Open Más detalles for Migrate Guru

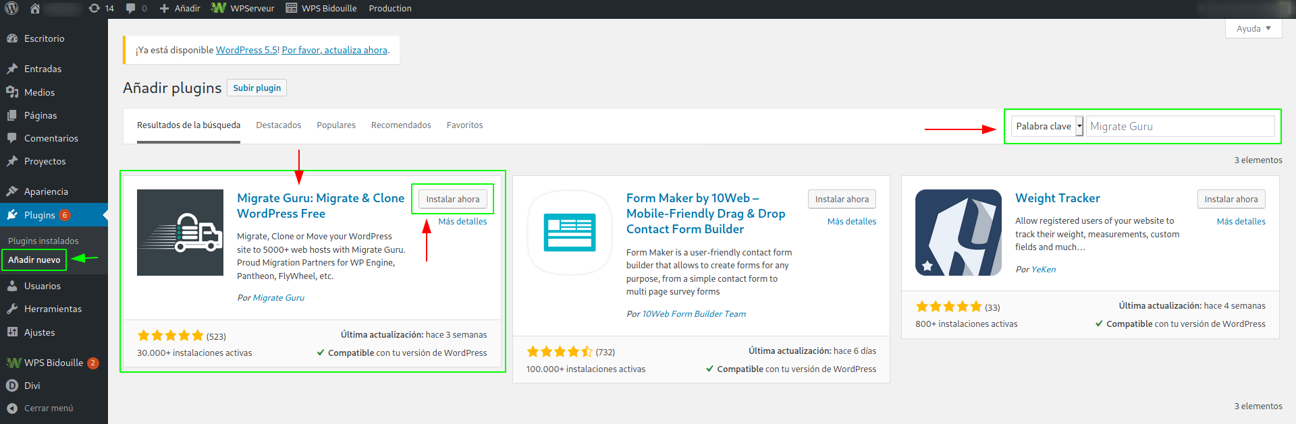[462, 221]
